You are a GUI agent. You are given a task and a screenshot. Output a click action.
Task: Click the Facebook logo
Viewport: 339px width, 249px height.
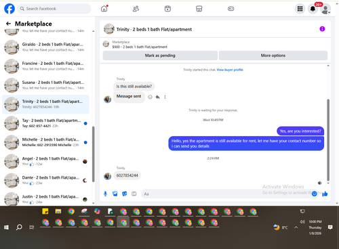point(9,9)
